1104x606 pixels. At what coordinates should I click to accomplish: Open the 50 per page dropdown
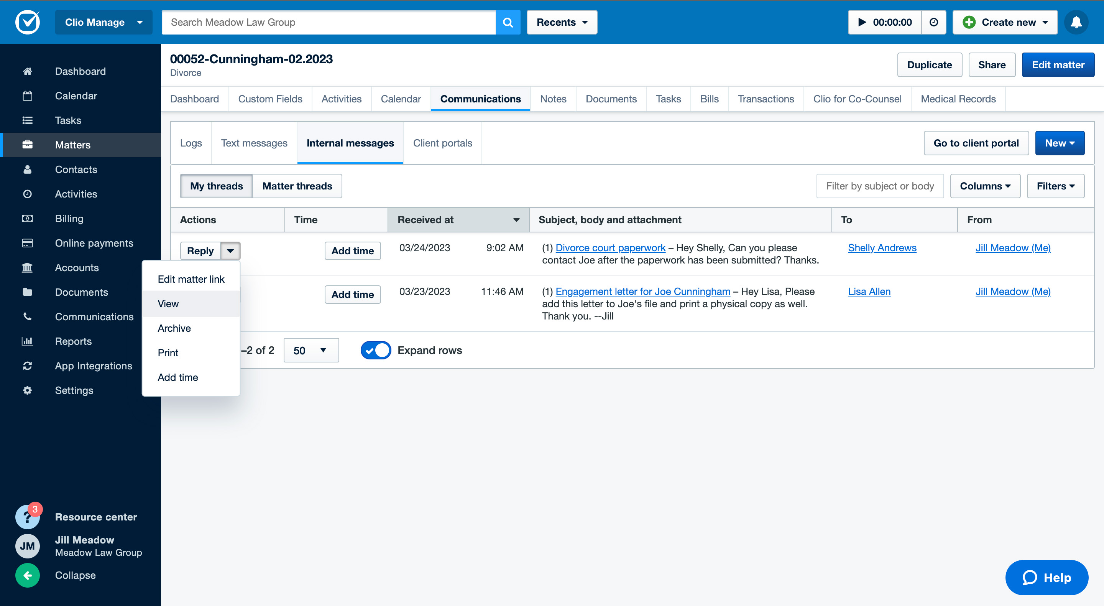(311, 351)
